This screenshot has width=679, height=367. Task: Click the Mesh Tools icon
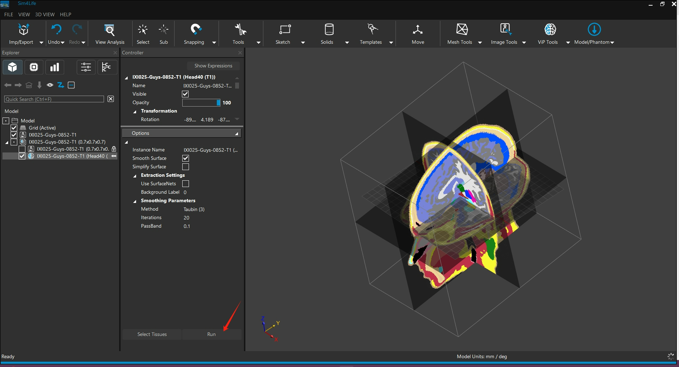click(x=462, y=30)
